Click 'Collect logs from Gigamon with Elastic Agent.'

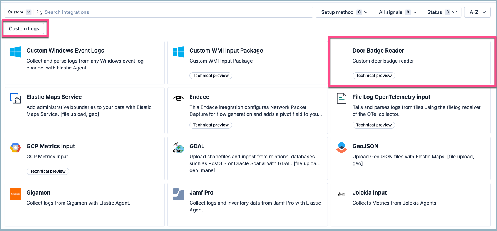tap(79, 203)
